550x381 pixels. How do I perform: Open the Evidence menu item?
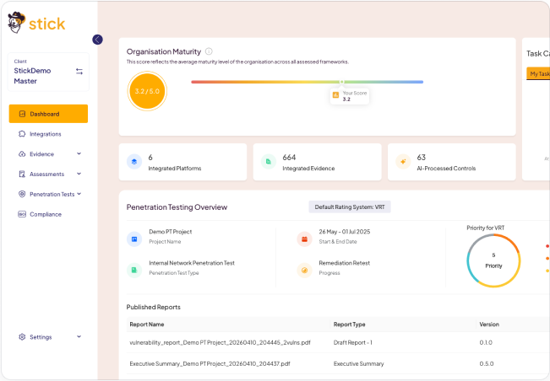(48, 154)
